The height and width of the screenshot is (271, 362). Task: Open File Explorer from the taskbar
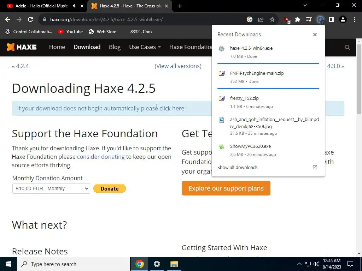point(174,264)
